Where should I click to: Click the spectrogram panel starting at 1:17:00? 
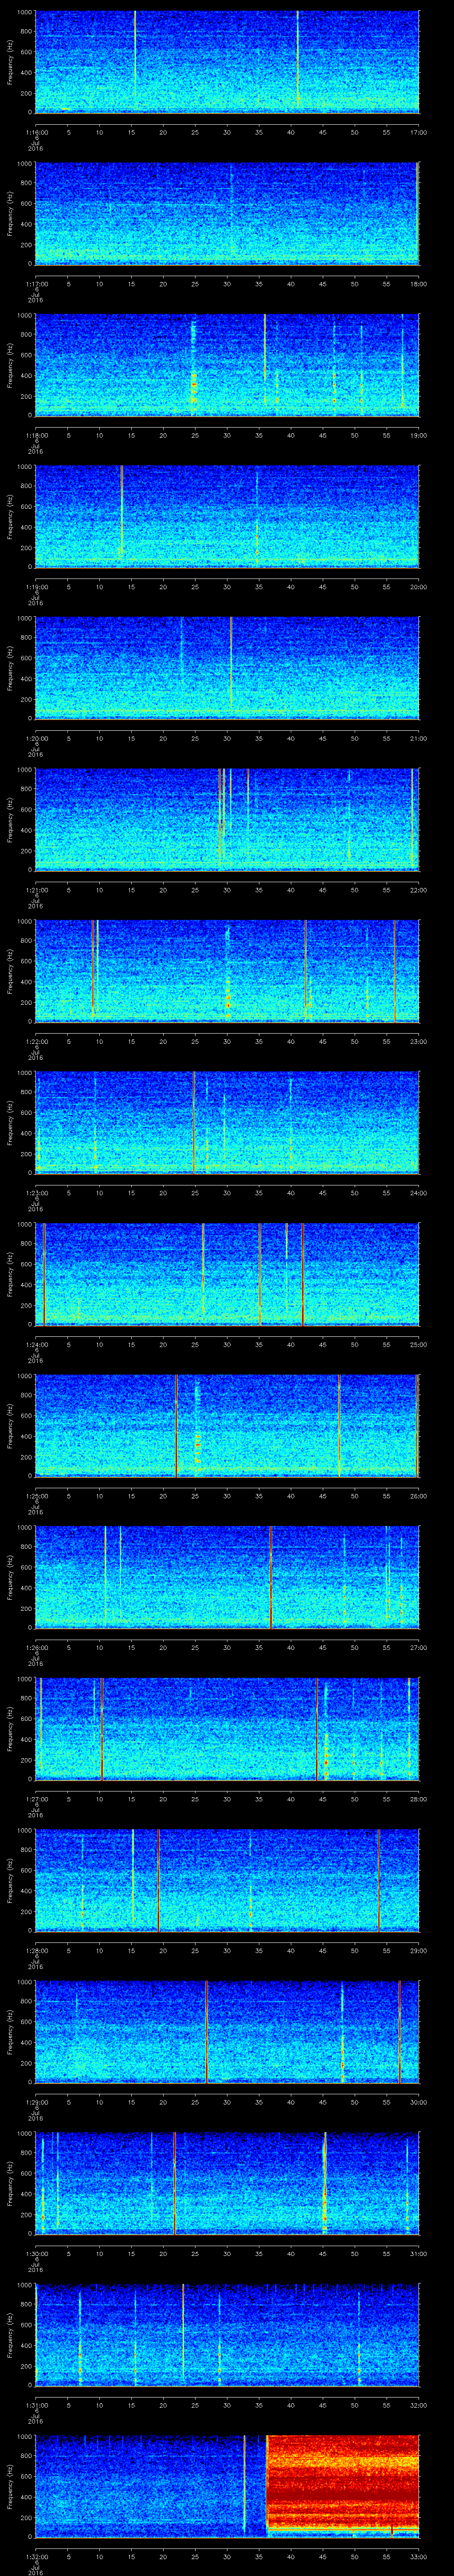pyautogui.click(x=227, y=213)
